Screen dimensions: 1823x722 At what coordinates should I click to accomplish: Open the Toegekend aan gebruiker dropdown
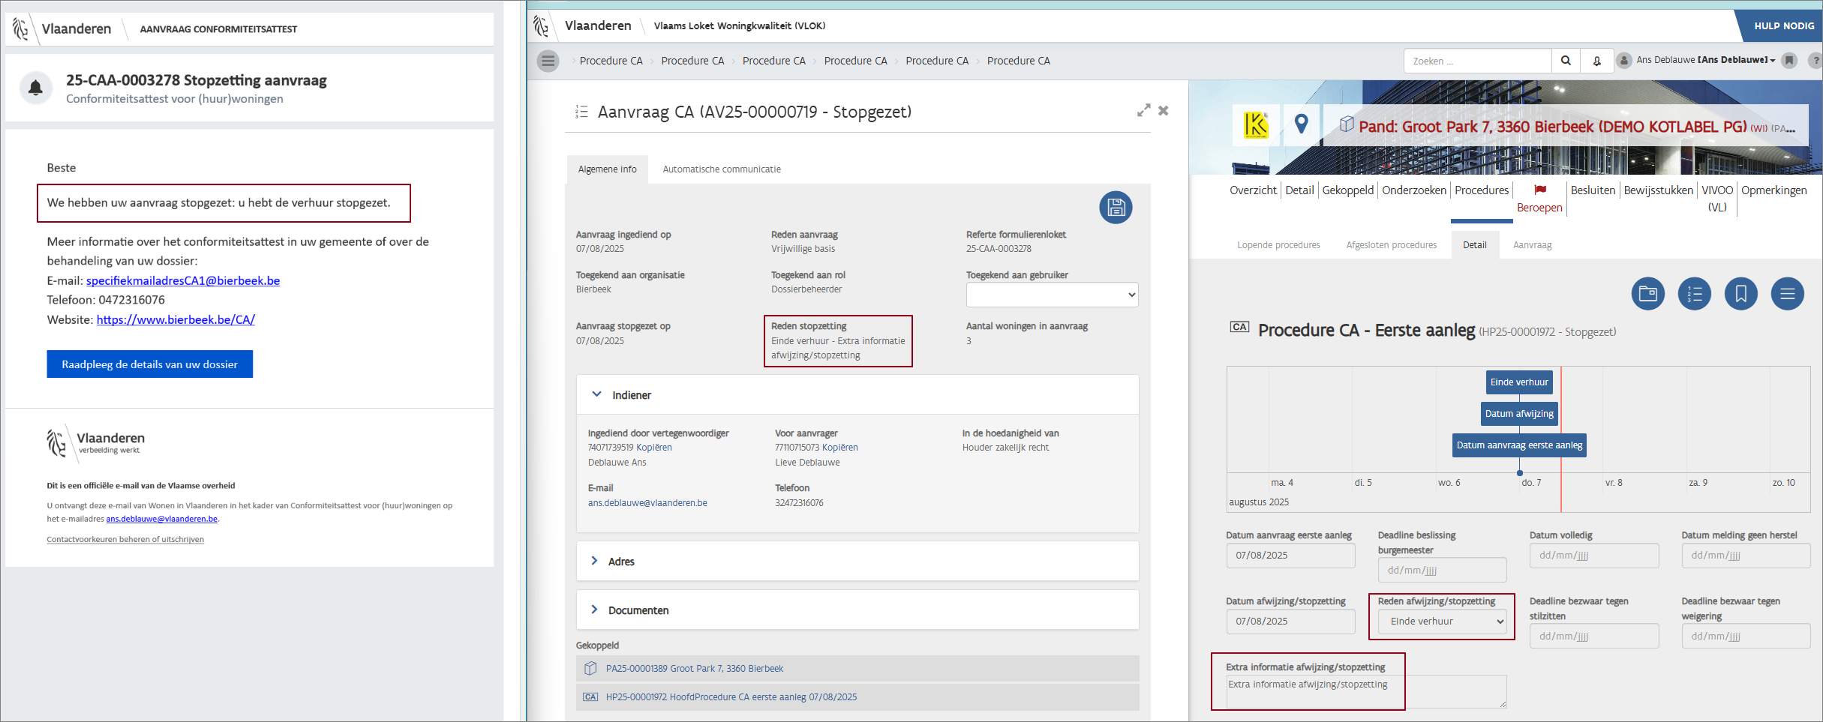coord(1052,295)
